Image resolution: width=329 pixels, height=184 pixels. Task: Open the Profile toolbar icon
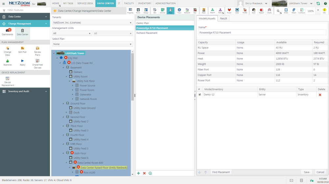click(245, 11)
